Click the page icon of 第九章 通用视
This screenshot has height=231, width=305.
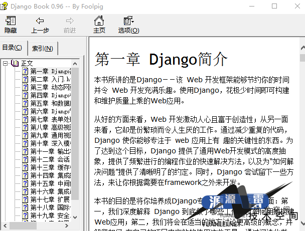(25, 135)
